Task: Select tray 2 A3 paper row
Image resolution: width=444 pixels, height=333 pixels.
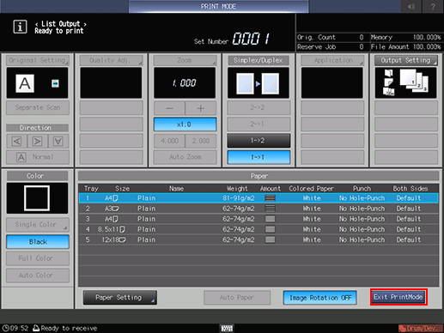Action: point(258,209)
